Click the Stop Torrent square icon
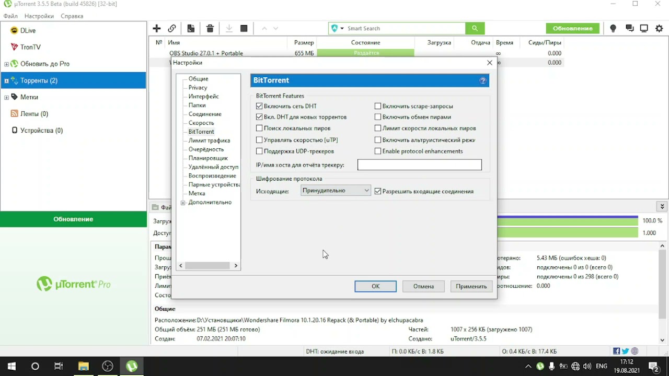The image size is (669, 376). (244, 28)
